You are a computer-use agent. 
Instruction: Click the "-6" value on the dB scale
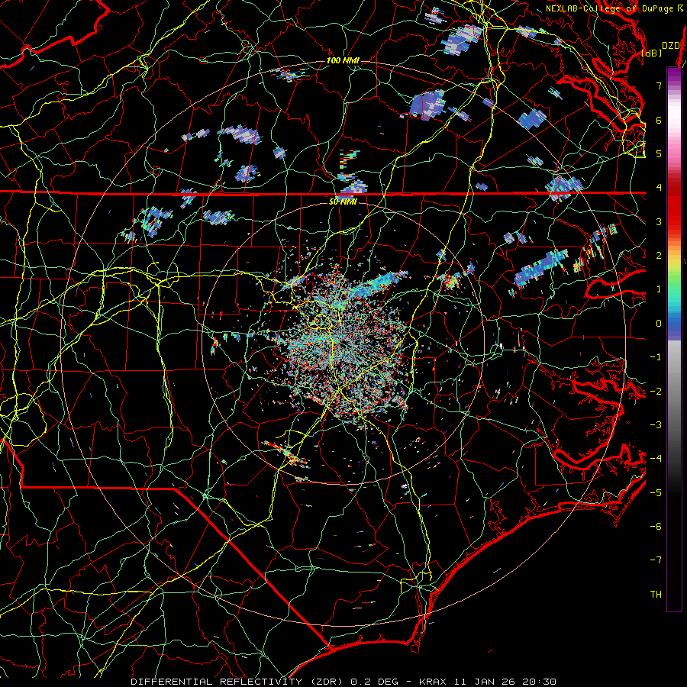tap(656, 526)
